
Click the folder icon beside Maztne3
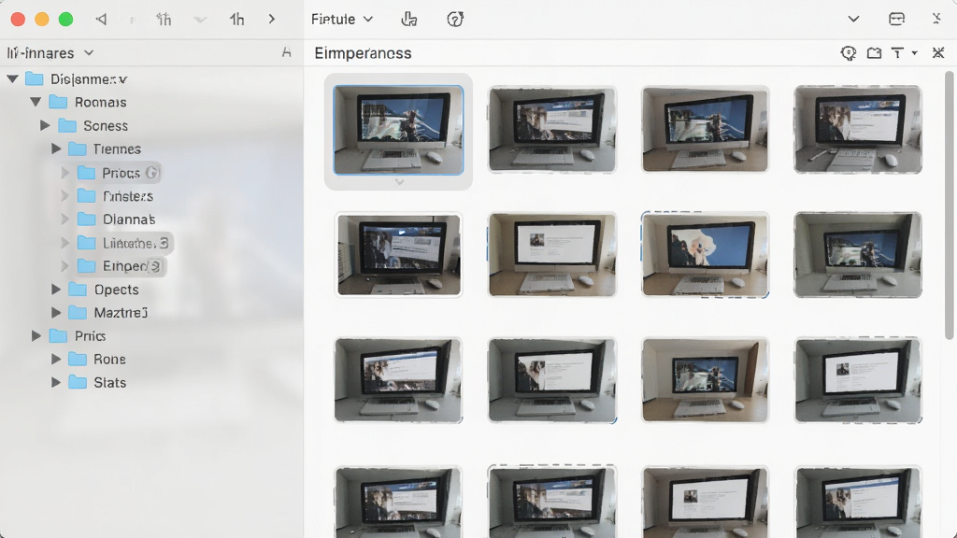(x=78, y=312)
